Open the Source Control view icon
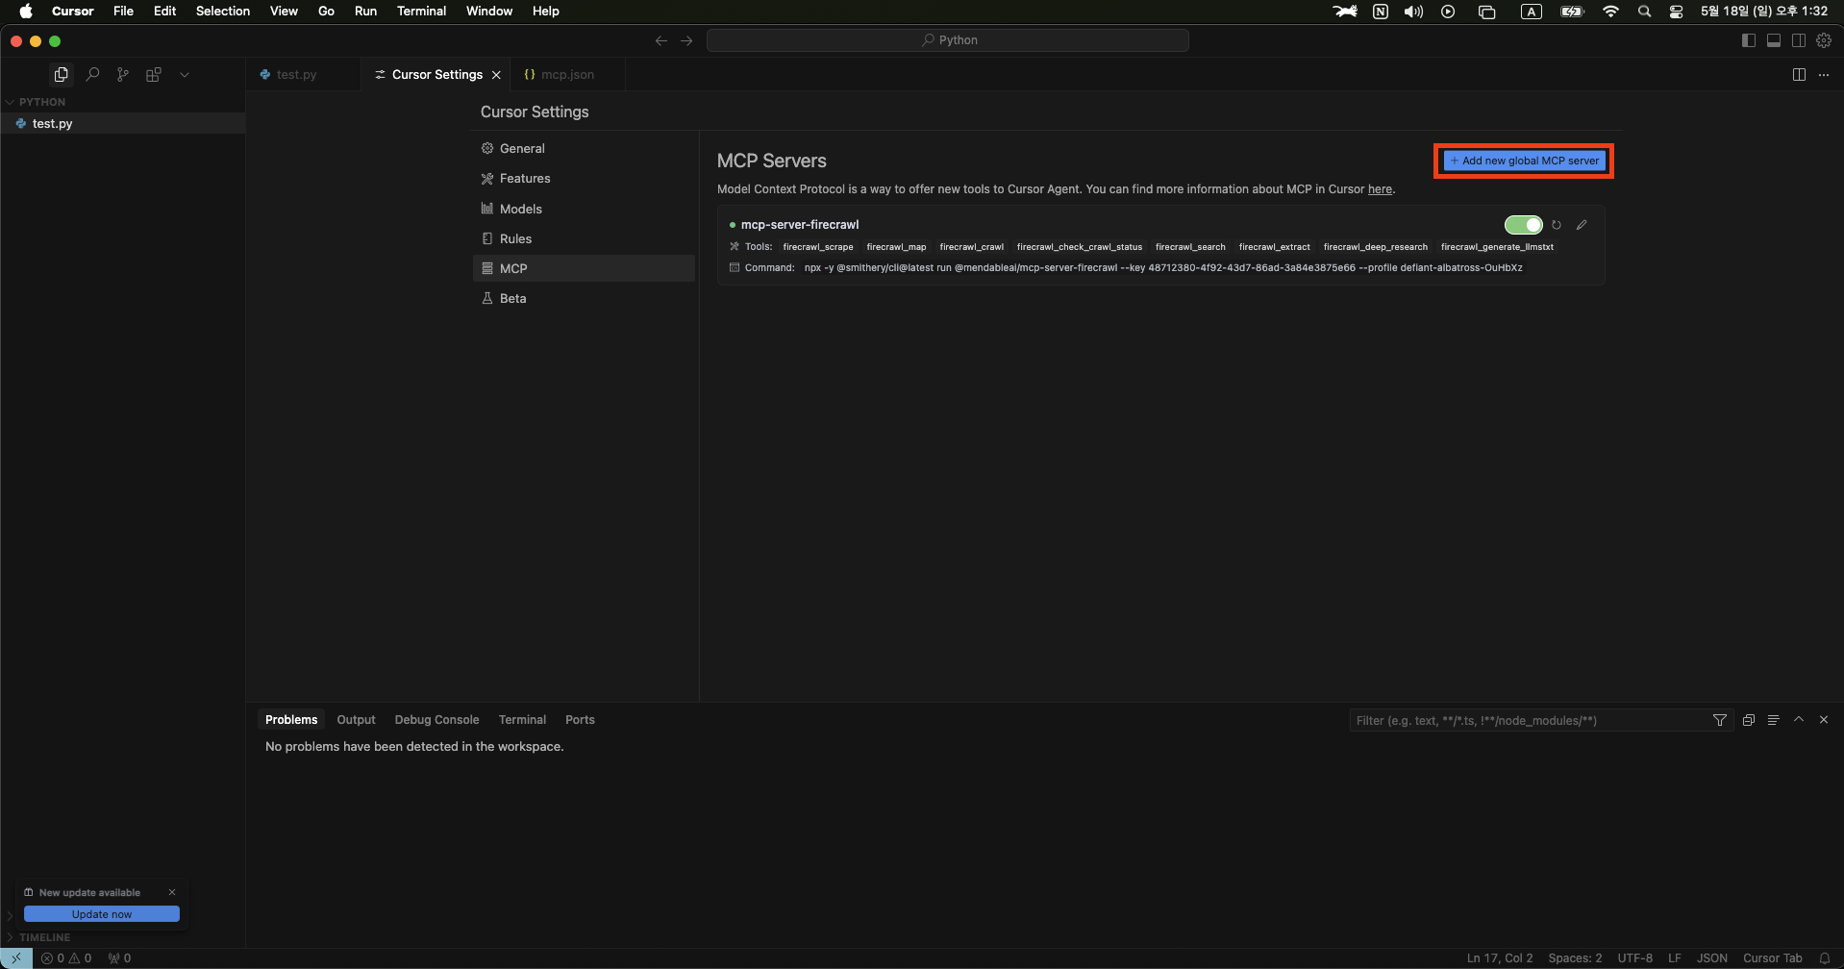1844x969 pixels. click(123, 74)
